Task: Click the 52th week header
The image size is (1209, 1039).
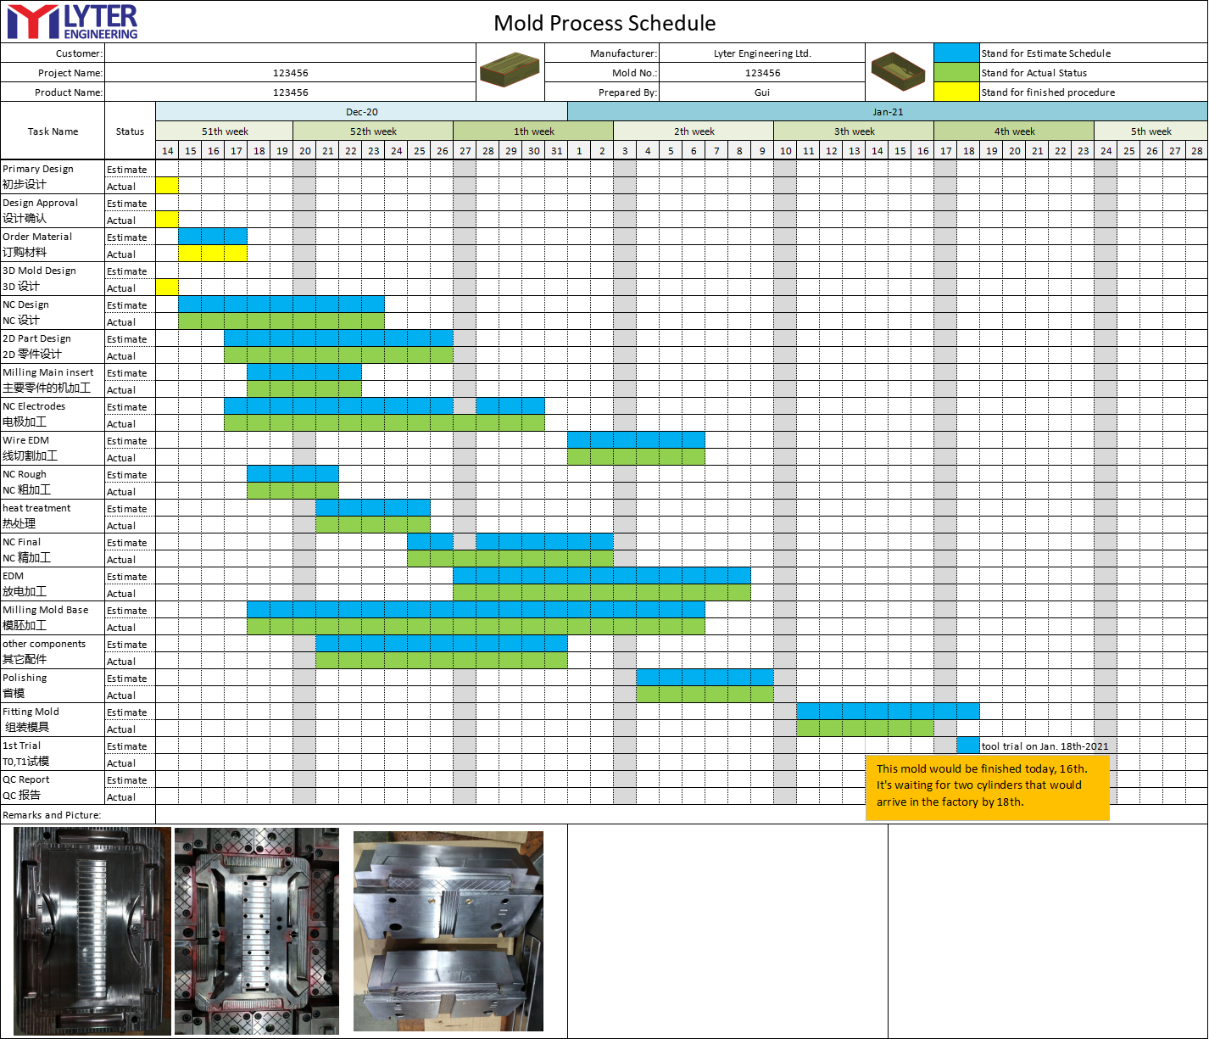Action: 373,131
